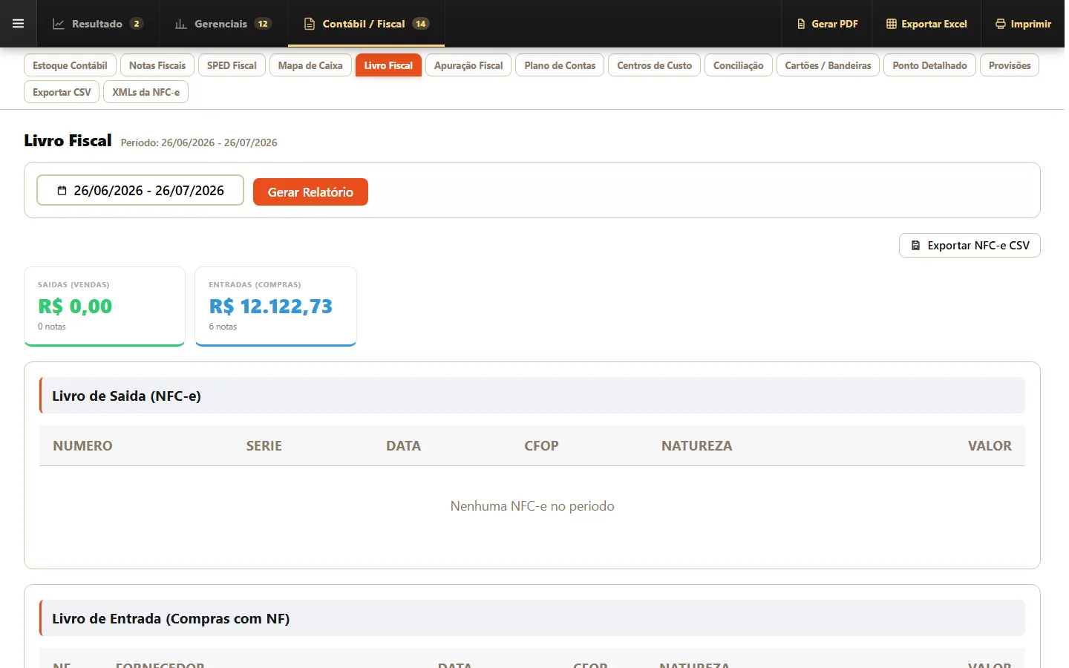The image size is (1069, 668).
Task: Select the Contábil / Fiscal tab
Action: tap(367, 24)
